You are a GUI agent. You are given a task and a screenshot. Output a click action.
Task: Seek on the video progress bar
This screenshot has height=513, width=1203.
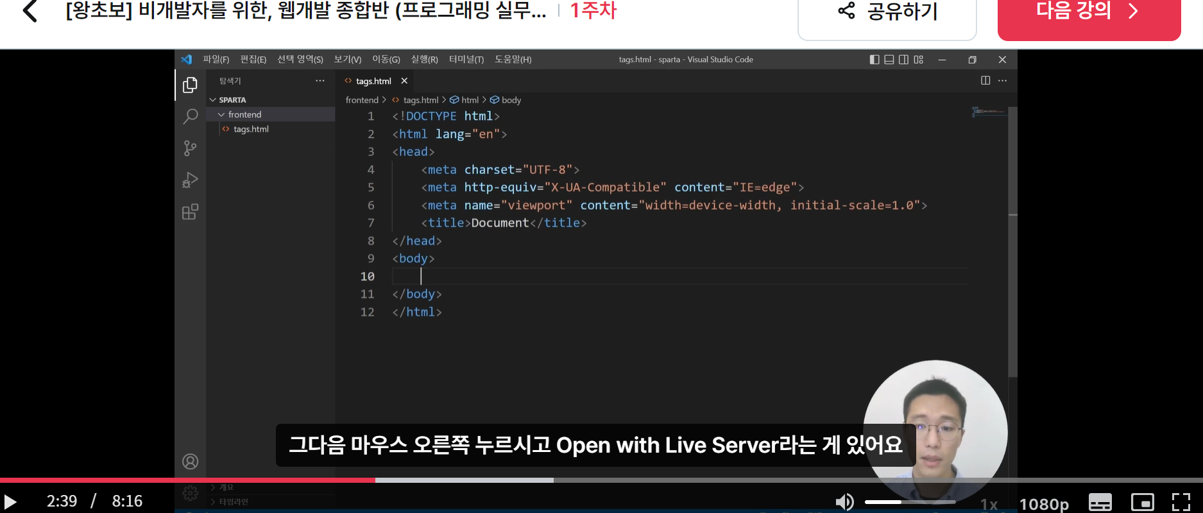click(601, 480)
